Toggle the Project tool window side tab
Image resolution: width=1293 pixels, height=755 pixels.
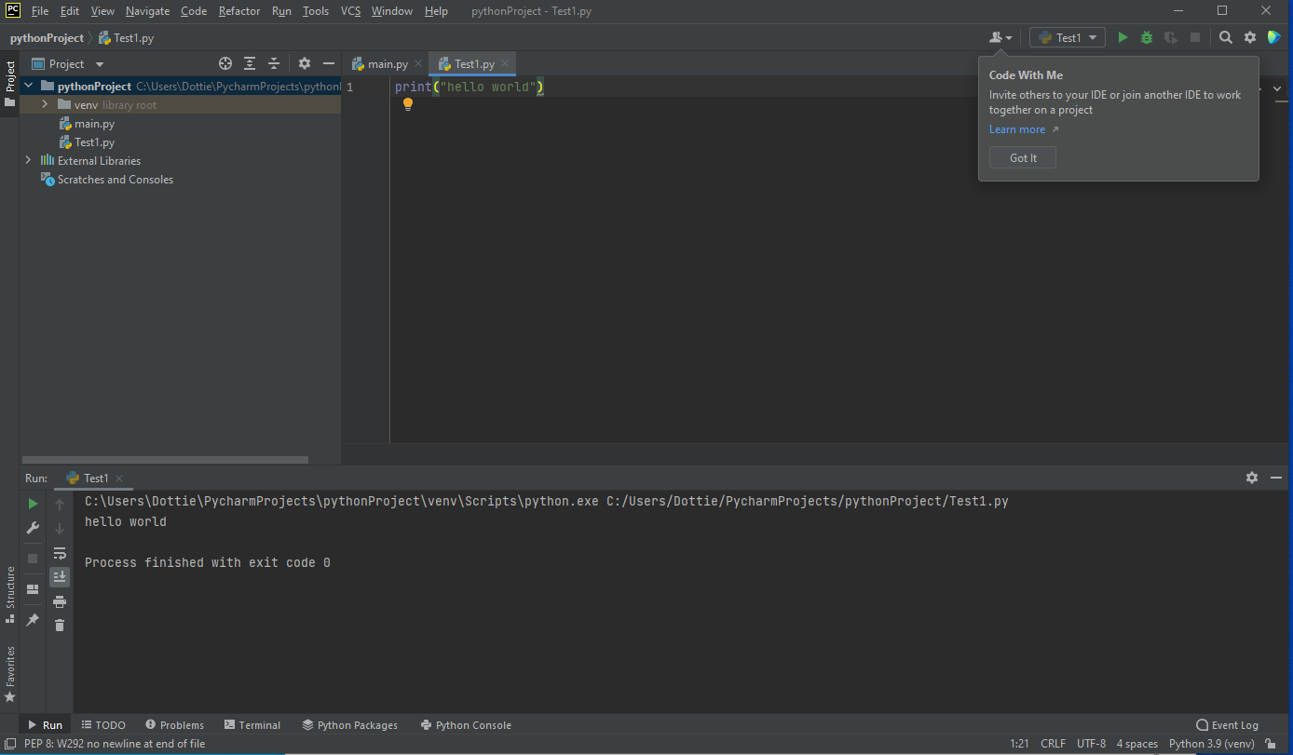point(9,82)
